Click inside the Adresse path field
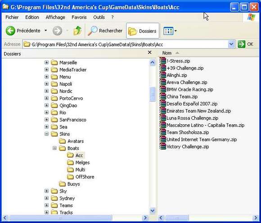 coord(126,44)
